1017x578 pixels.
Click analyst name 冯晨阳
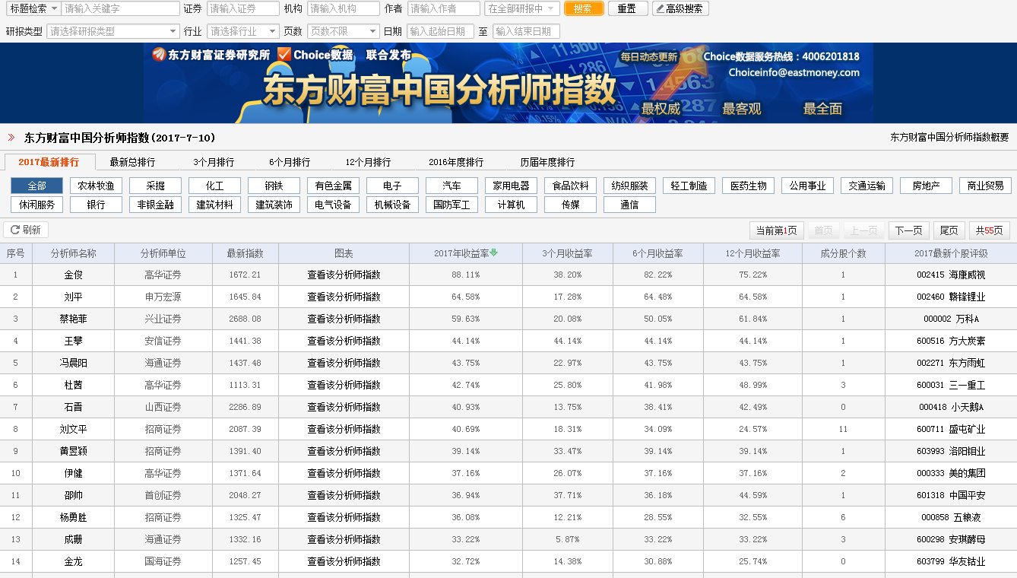73,363
